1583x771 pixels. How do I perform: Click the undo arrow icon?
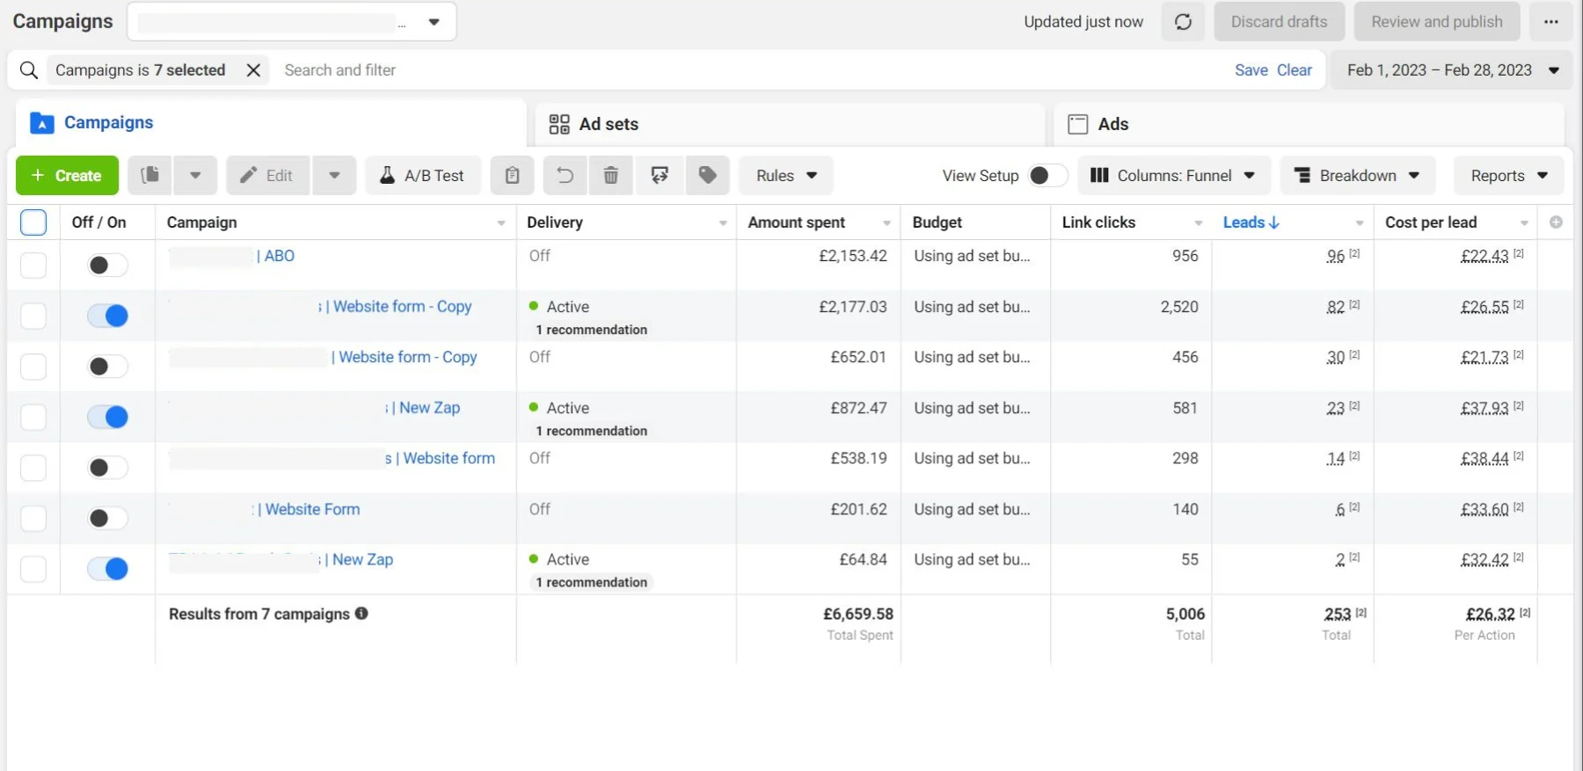(565, 176)
